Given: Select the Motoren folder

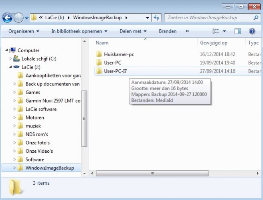Looking at the screenshot, I should click(x=35, y=117).
